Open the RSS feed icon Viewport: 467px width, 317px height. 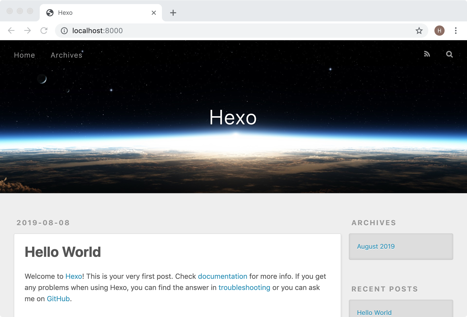(427, 54)
